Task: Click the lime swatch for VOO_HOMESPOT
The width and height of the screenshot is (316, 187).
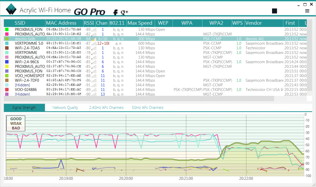Action: click(7, 76)
